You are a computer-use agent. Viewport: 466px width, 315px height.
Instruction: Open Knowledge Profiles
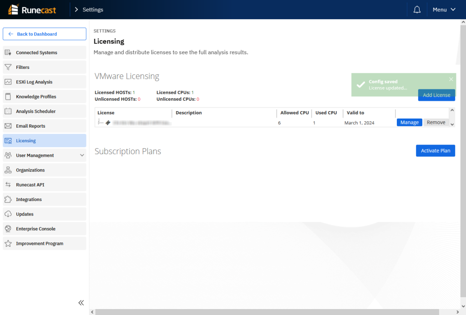click(45, 97)
